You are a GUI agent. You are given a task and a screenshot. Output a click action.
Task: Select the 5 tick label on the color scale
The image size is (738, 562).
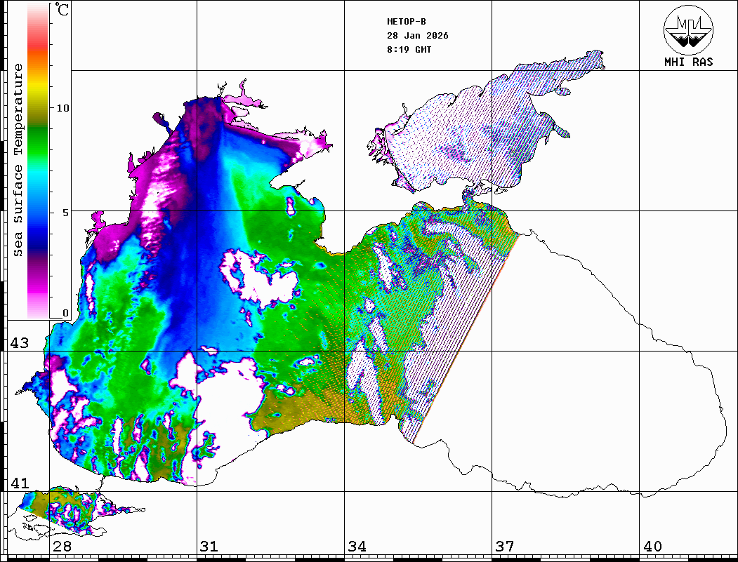(65, 213)
